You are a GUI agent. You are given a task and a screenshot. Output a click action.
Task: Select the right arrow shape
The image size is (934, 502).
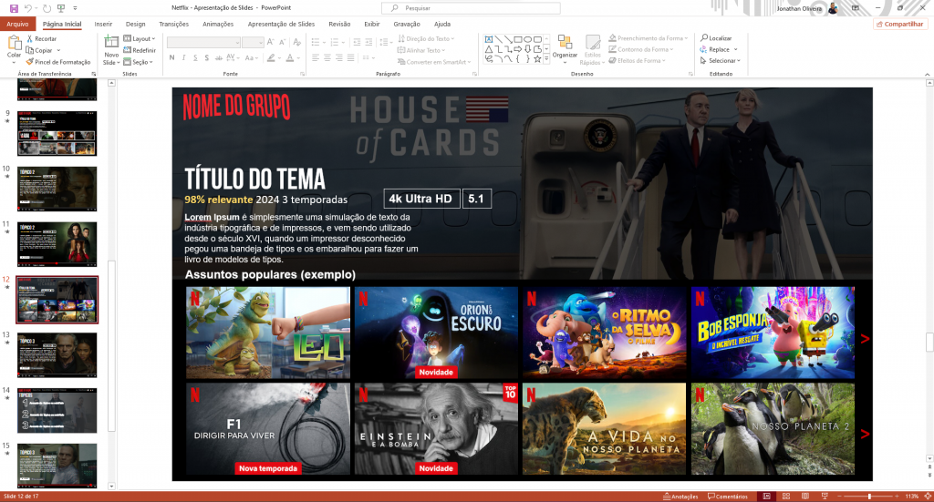point(518,49)
